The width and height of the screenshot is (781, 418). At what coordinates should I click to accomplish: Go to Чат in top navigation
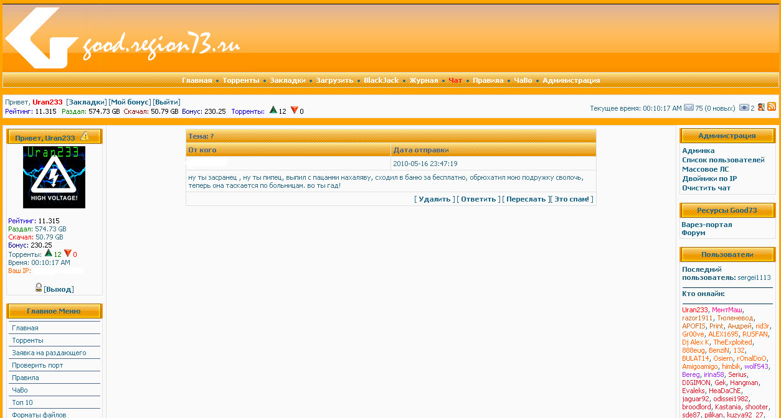(x=455, y=80)
